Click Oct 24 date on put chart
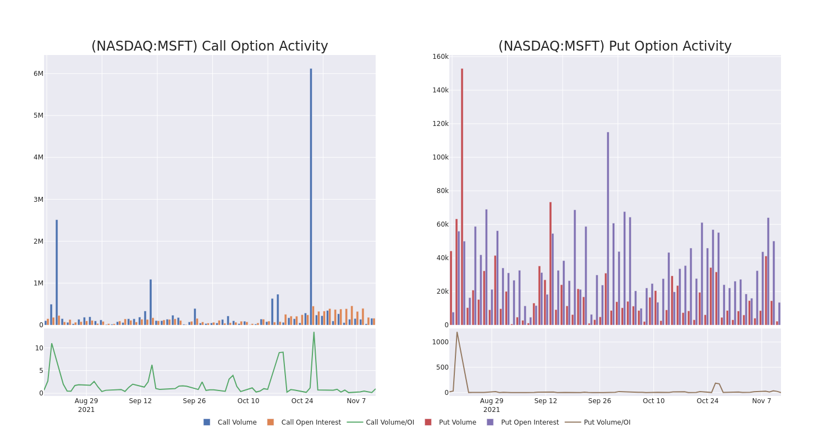The image size is (825, 440). [707, 401]
